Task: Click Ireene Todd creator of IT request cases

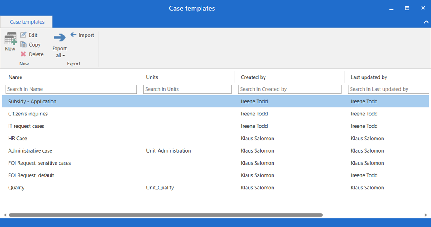Action: 254,126
